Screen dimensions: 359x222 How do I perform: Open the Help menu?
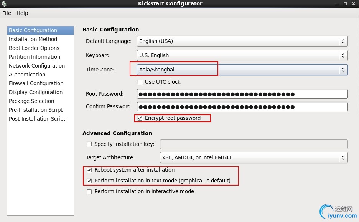pyautogui.click(x=22, y=13)
